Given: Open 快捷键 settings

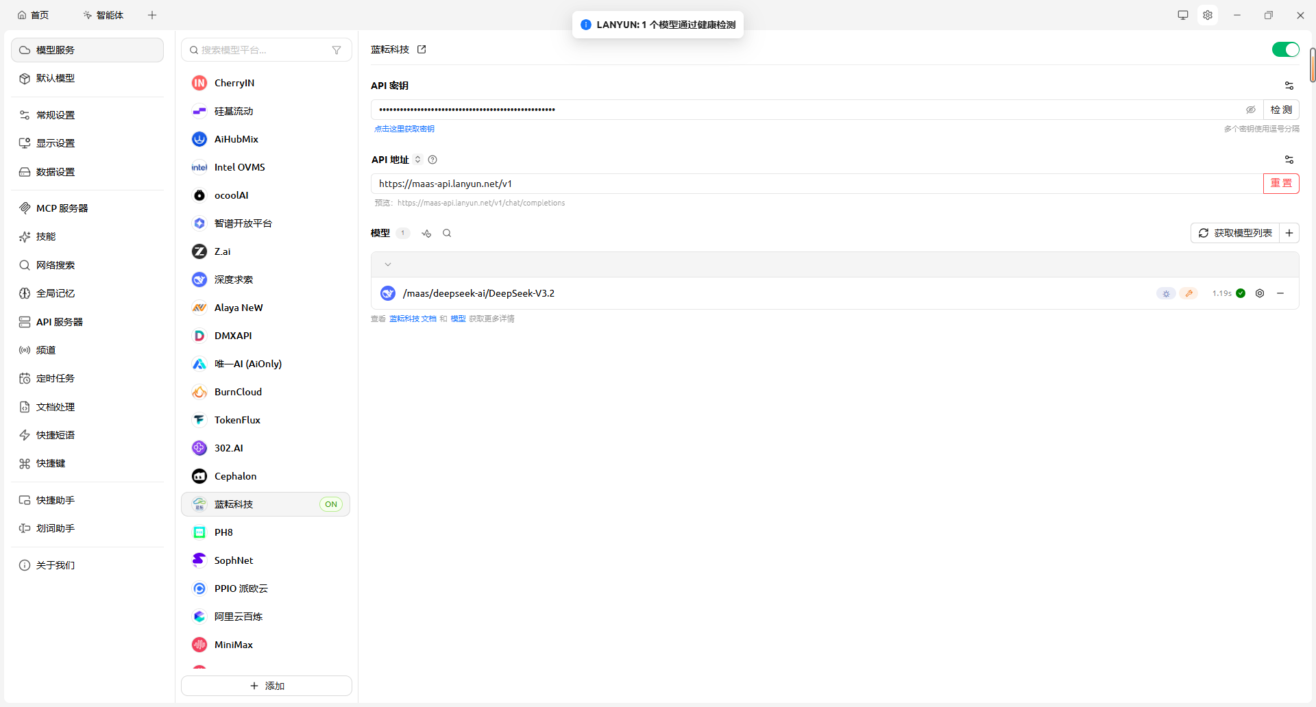Looking at the screenshot, I should pyautogui.click(x=87, y=463).
